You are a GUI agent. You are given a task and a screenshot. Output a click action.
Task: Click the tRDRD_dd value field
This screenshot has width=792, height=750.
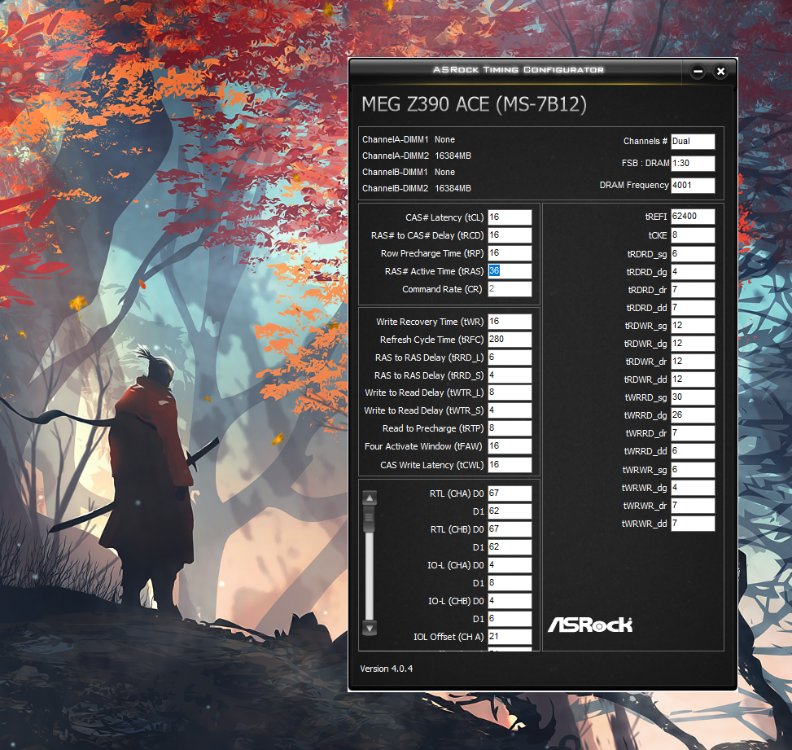693,307
